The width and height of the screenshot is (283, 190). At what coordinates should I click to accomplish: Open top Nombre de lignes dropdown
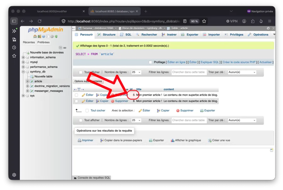[x=136, y=72]
